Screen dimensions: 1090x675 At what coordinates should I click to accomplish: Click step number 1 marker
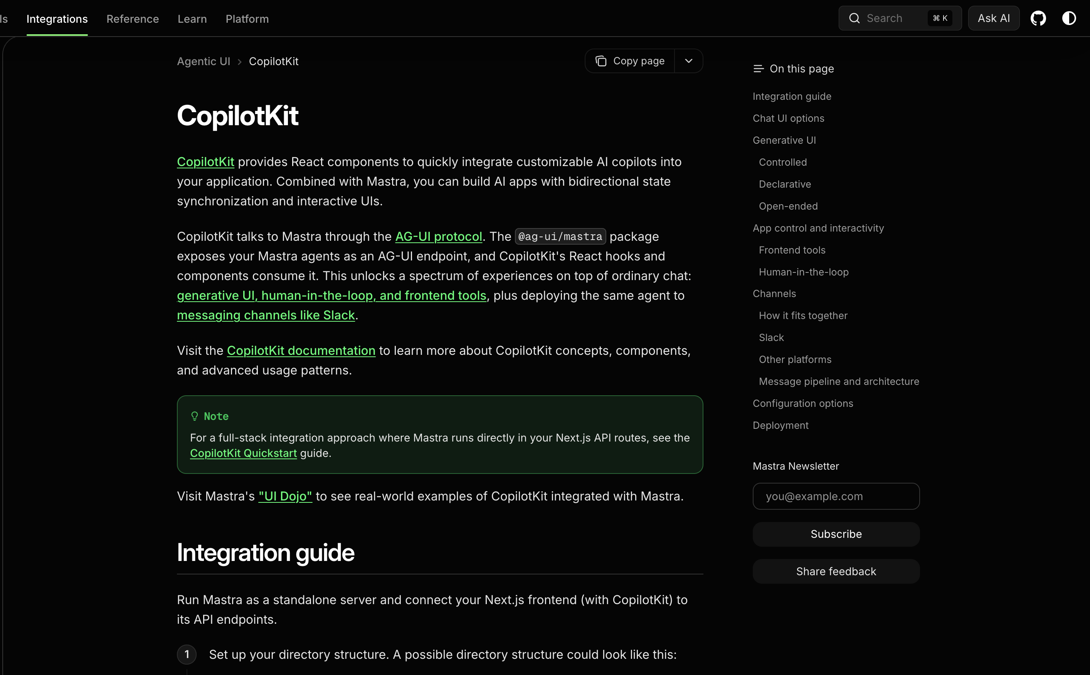pyautogui.click(x=187, y=655)
